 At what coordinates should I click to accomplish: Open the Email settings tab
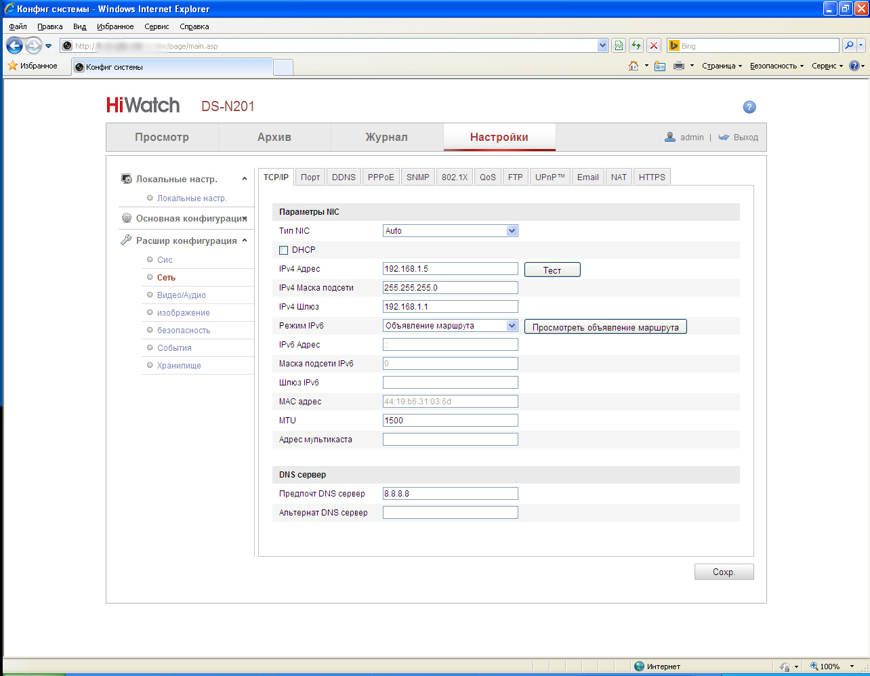(x=588, y=177)
